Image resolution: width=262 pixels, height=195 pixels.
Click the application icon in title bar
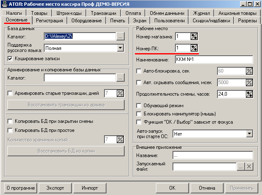[x=5, y=4]
